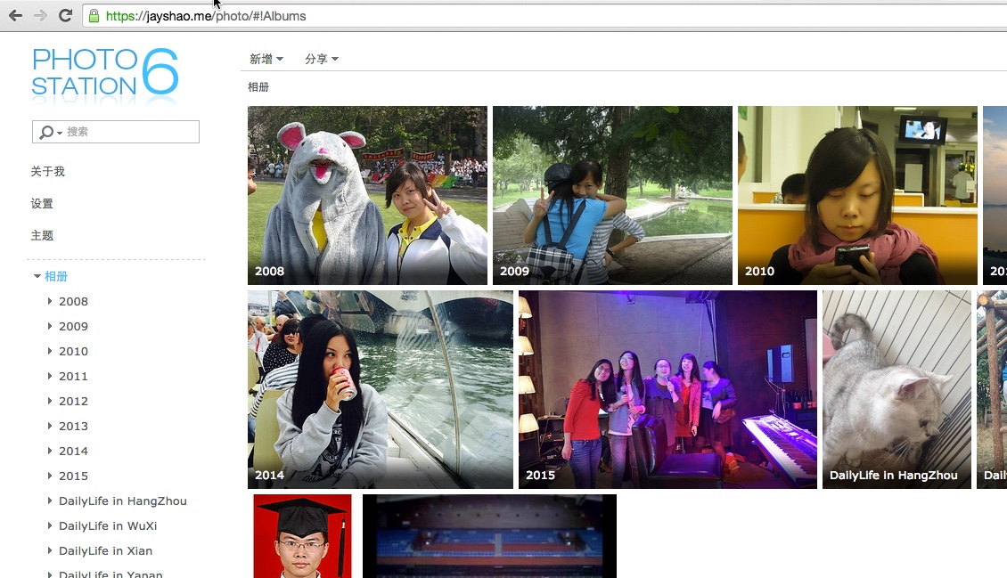The image size is (1007, 578).
Task: Collapse the 相册 section in the sidebar
Action: [37, 276]
